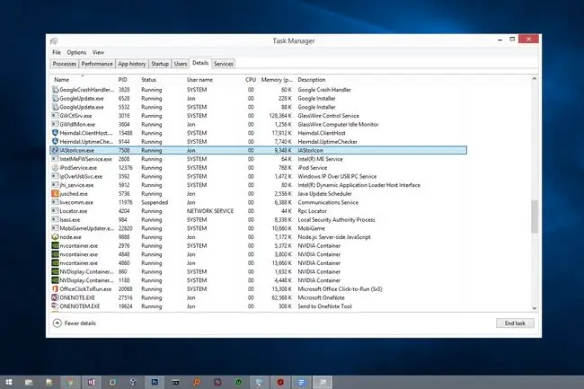Click the 62,568 K memory value
Image resolution: width=584 pixels, height=389 pixels.
click(282, 297)
